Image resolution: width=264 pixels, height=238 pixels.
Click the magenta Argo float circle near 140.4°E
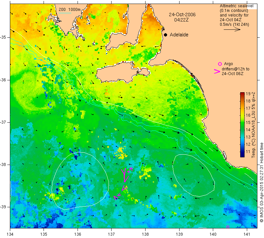[x=228, y=227]
